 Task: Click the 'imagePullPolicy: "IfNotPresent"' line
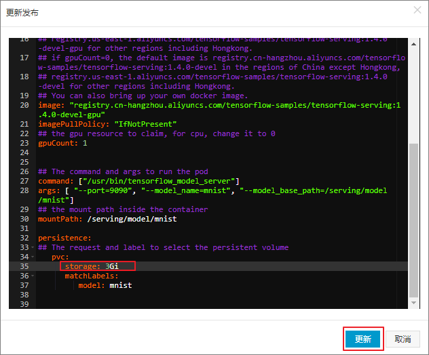click(x=107, y=124)
